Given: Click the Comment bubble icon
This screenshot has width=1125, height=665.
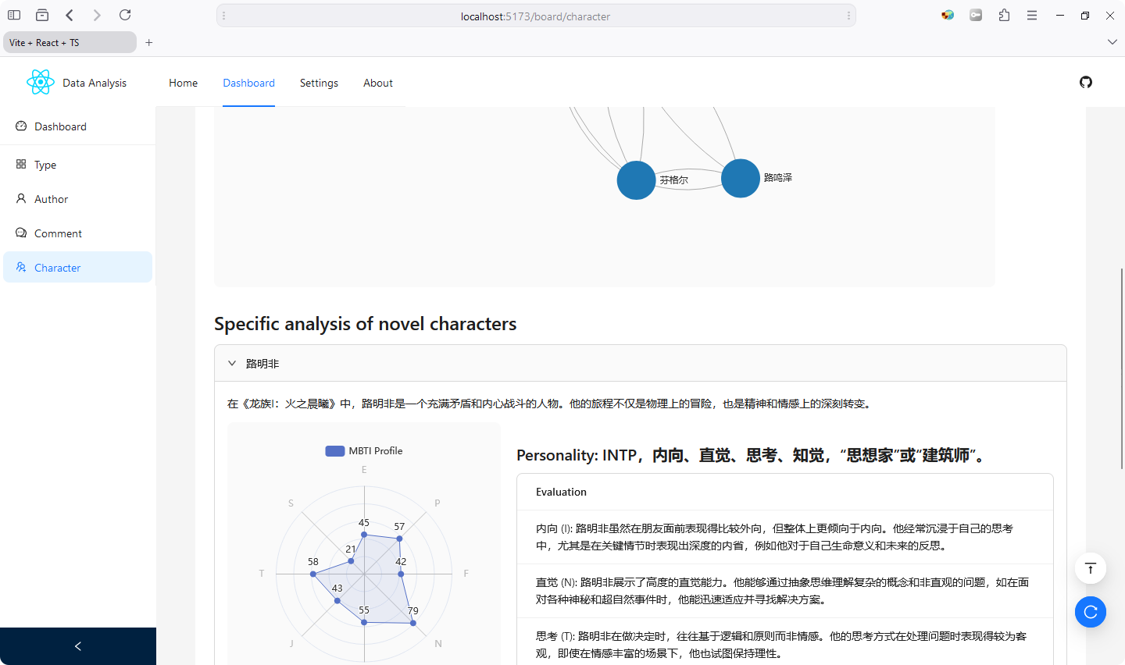Looking at the screenshot, I should tap(21, 233).
